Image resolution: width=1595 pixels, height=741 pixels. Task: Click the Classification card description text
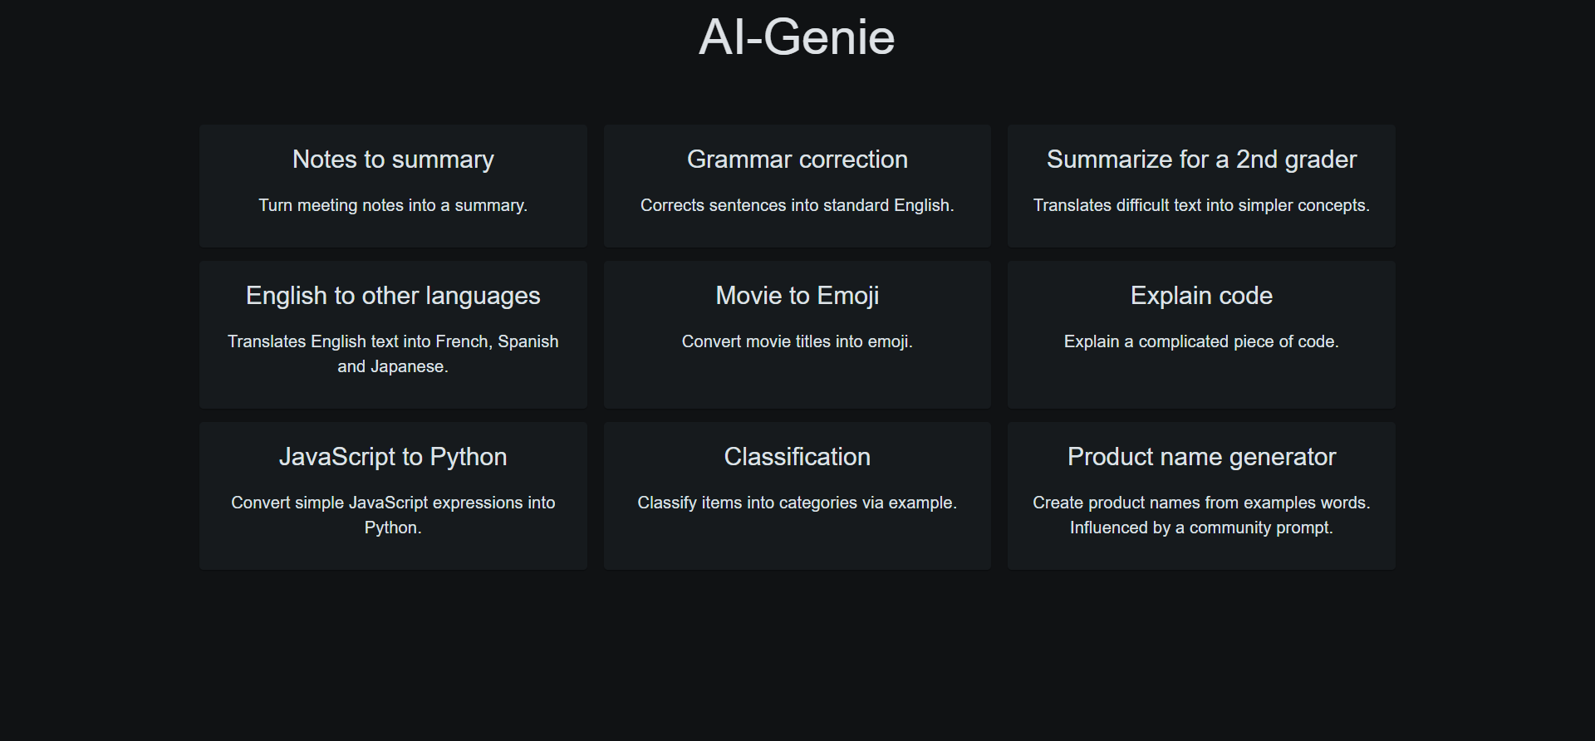797,503
